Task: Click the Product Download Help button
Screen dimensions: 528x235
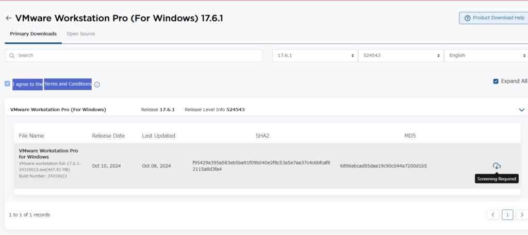Action: [493, 18]
